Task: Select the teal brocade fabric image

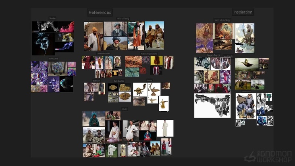Action: coord(132,72)
